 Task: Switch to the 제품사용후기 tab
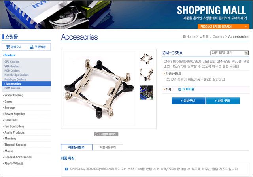(108, 147)
